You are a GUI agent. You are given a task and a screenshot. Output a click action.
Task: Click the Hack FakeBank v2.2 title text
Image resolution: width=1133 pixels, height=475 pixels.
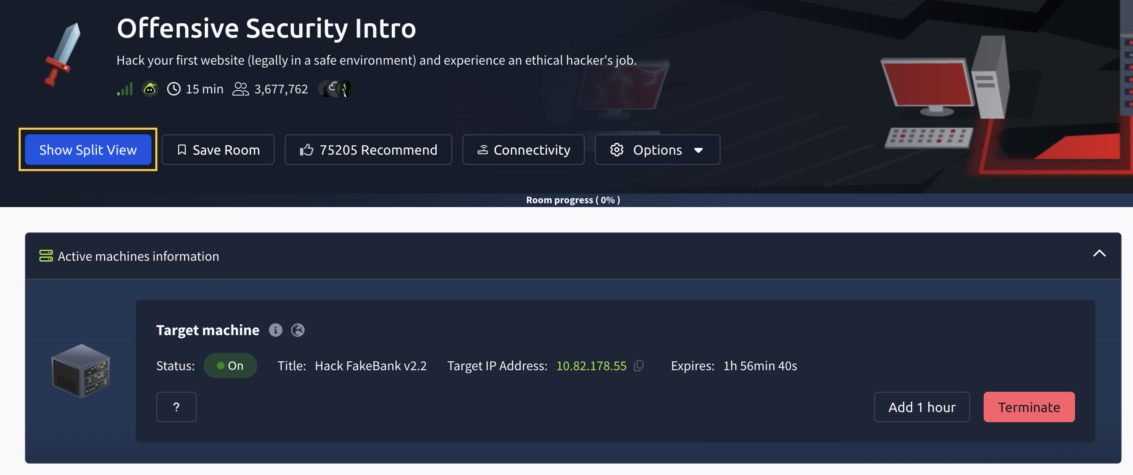pos(371,366)
